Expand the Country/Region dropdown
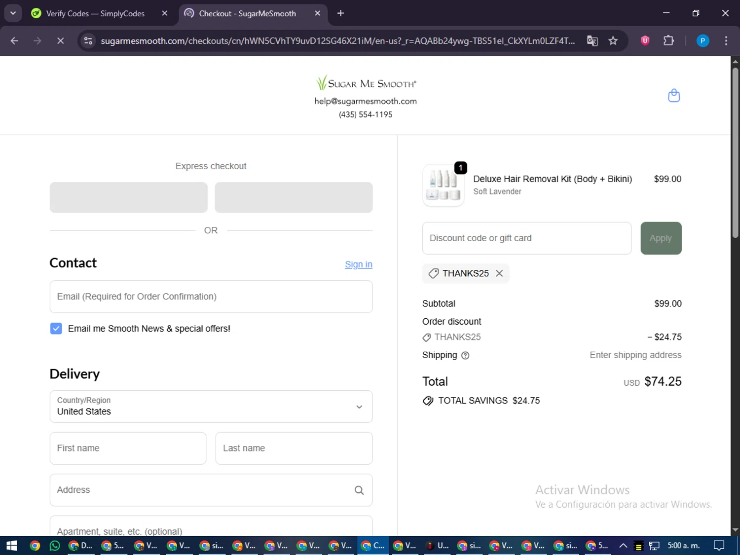The image size is (740, 555). pos(211,407)
